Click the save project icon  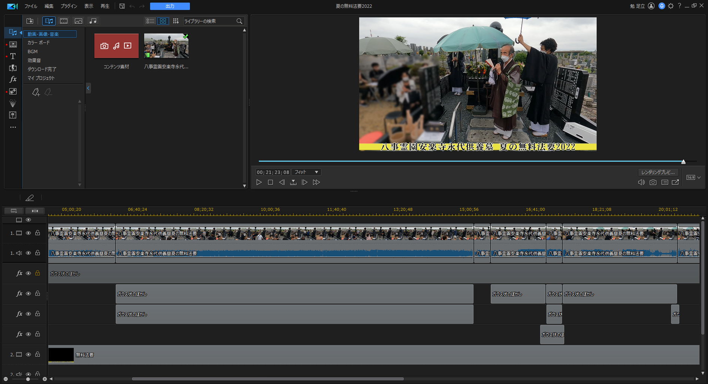(122, 6)
